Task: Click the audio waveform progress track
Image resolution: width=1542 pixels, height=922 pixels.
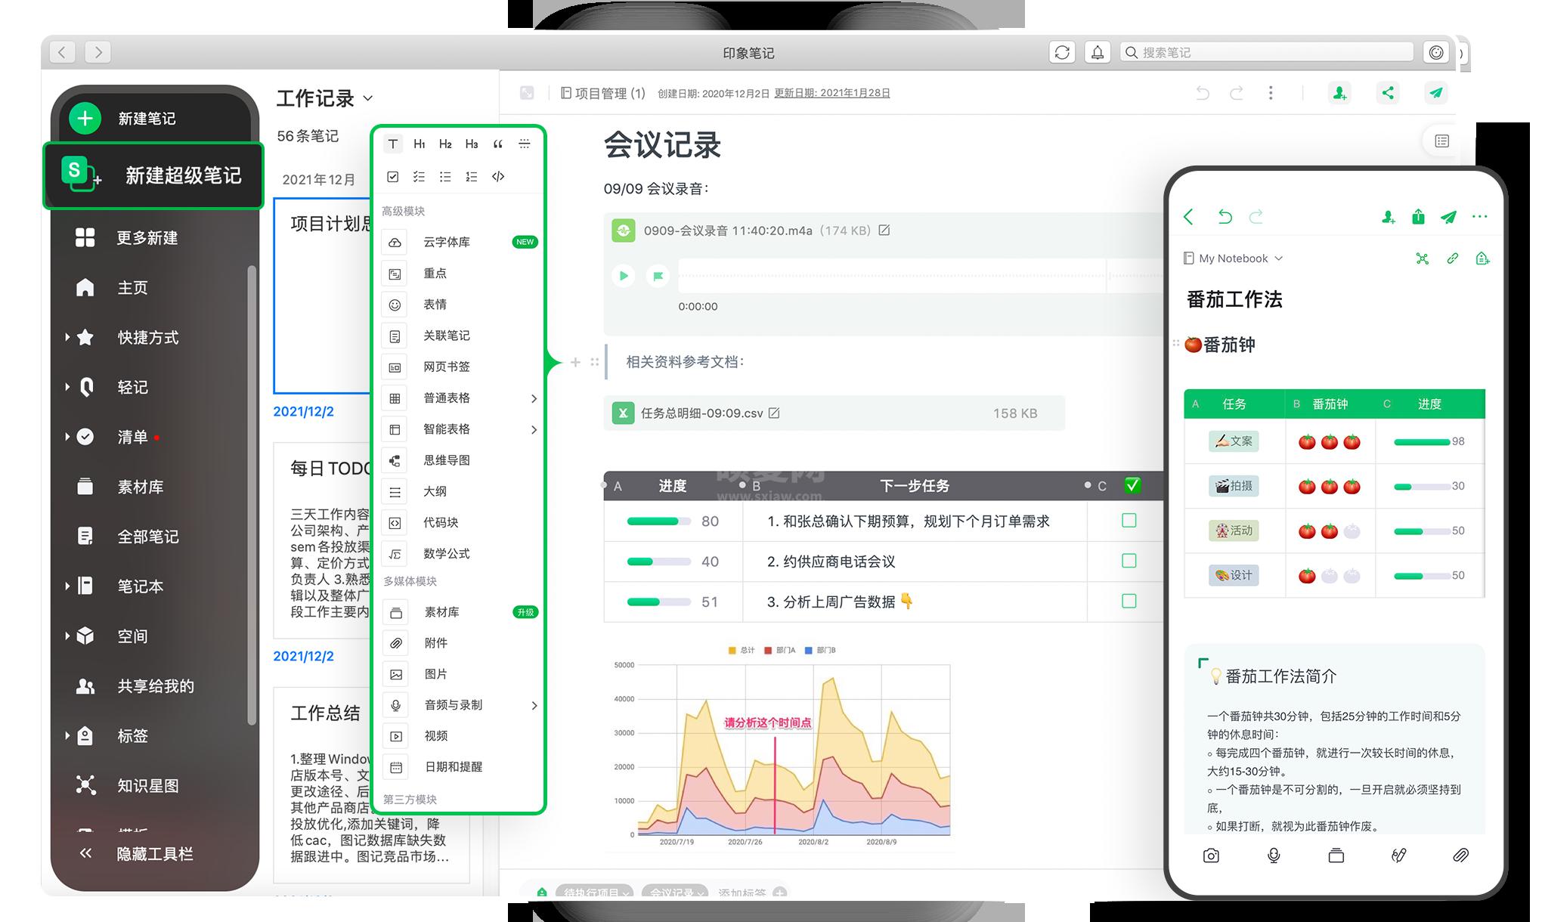Action: pyautogui.click(x=921, y=276)
